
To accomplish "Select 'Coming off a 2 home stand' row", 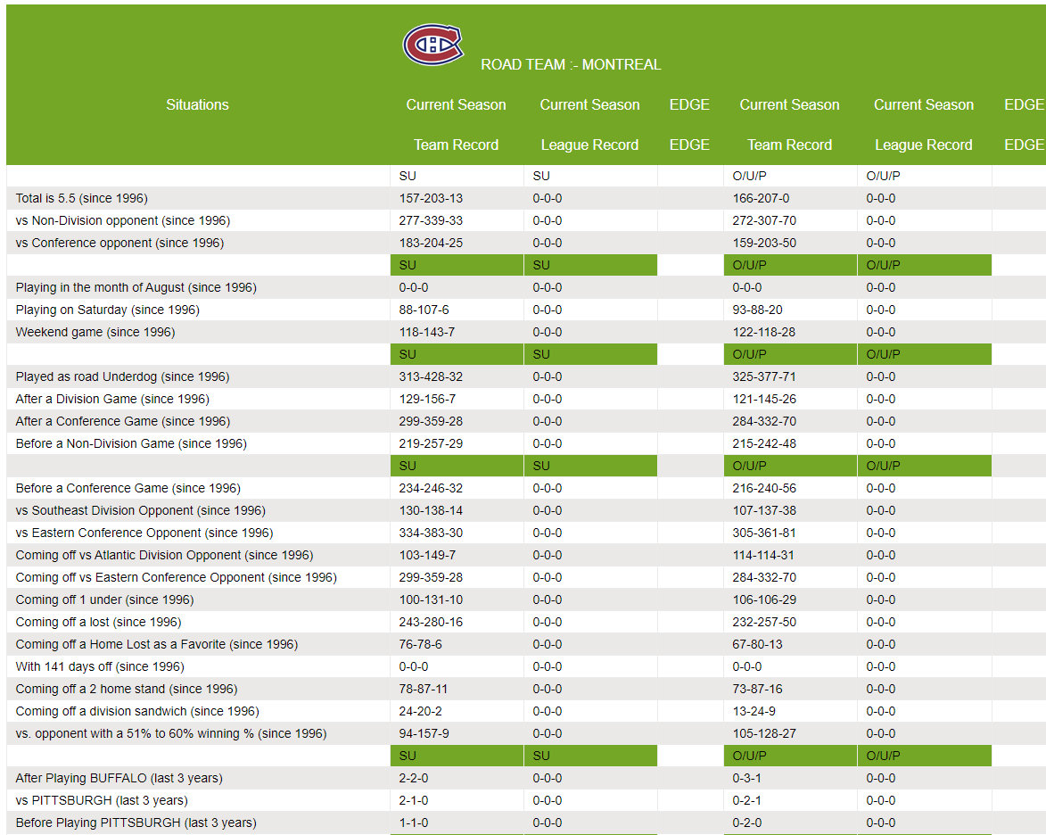I will pyautogui.click(x=525, y=689).
